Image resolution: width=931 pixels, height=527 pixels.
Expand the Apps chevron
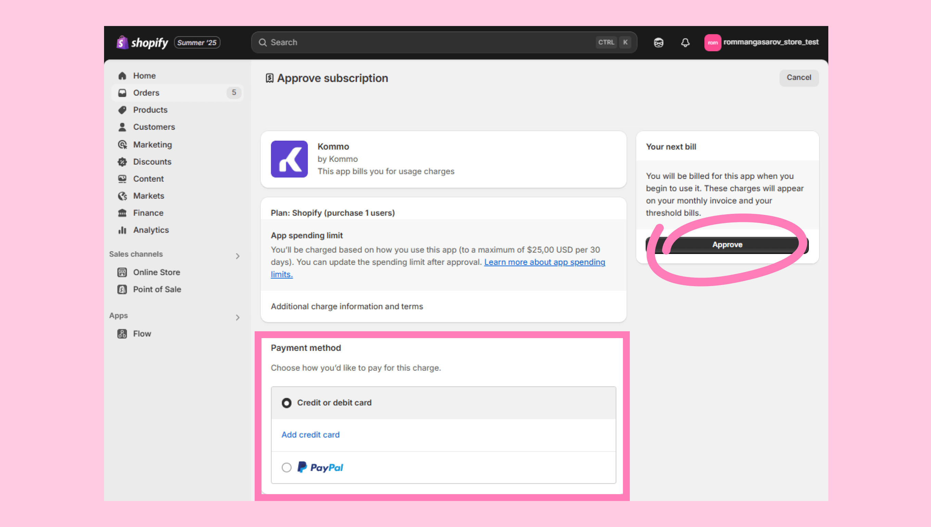click(238, 318)
